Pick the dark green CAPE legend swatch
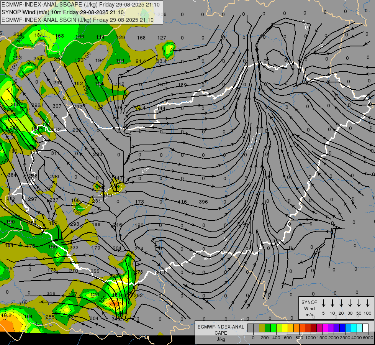 268,328
